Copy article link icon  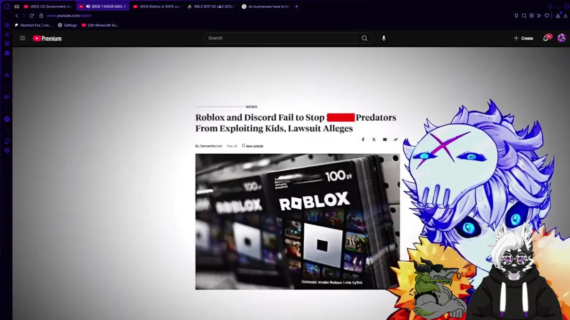[x=395, y=140]
